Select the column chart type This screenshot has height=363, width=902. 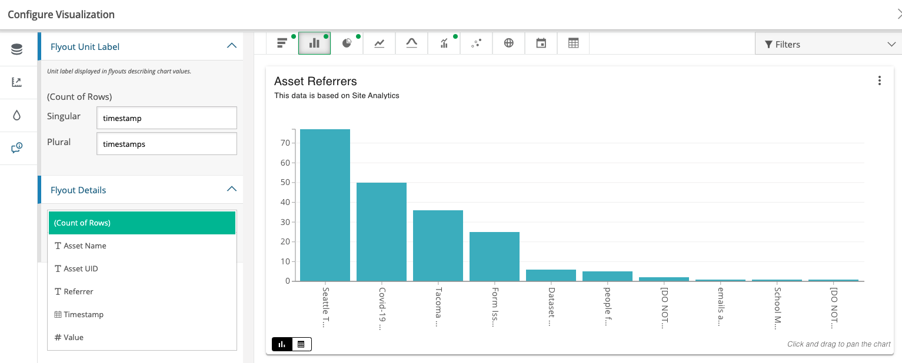tap(315, 43)
